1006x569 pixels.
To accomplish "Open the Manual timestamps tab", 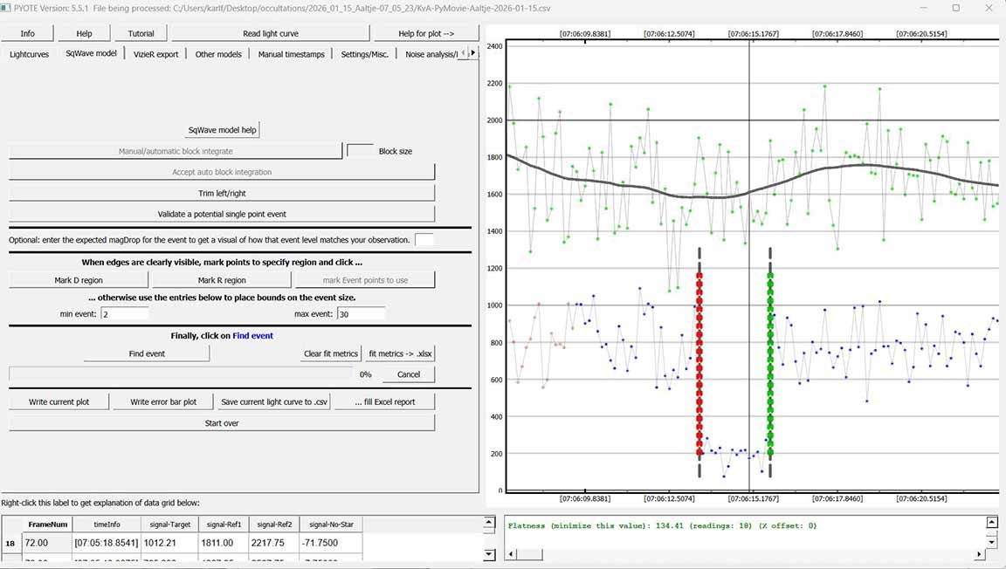I will (291, 54).
